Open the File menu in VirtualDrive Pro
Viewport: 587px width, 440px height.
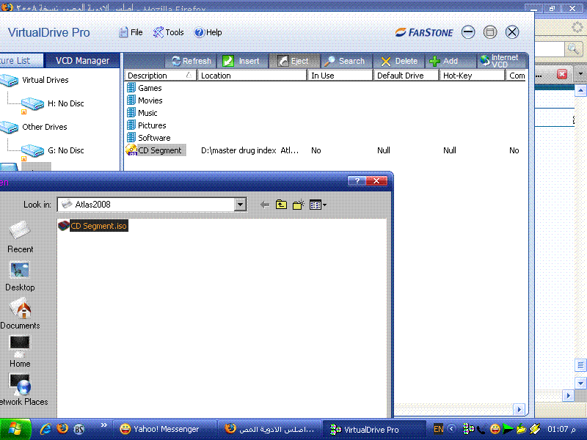[x=131, y=32]
